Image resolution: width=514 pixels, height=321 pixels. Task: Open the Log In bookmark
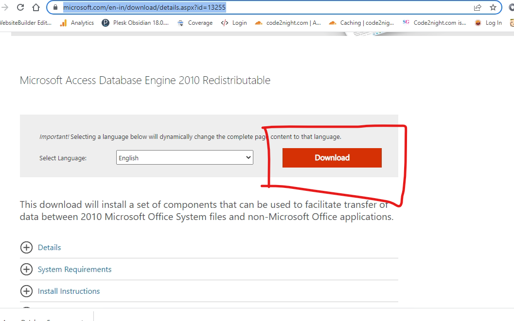[488, 22]
